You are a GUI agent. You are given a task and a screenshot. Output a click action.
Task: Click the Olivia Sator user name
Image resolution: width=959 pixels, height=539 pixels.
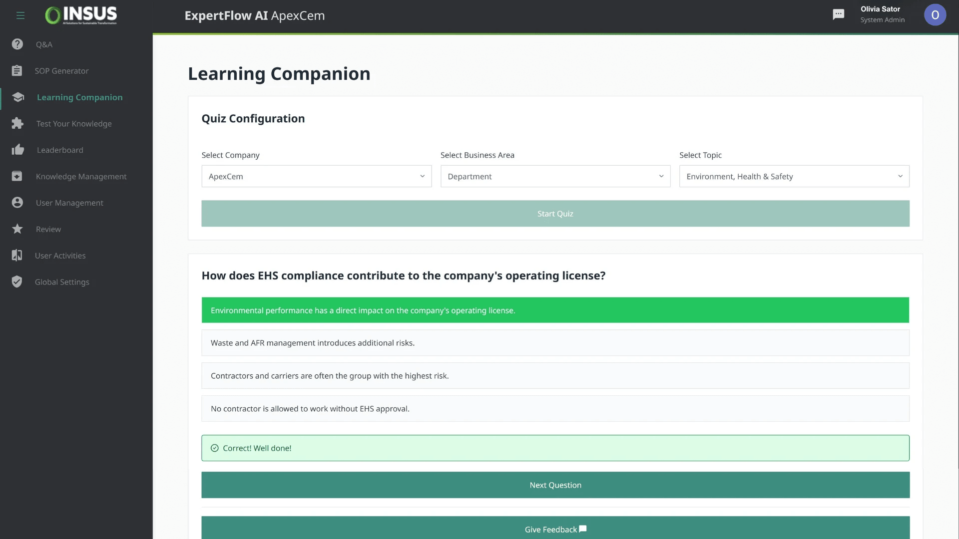pyautogui.click(x=880, y=9)
